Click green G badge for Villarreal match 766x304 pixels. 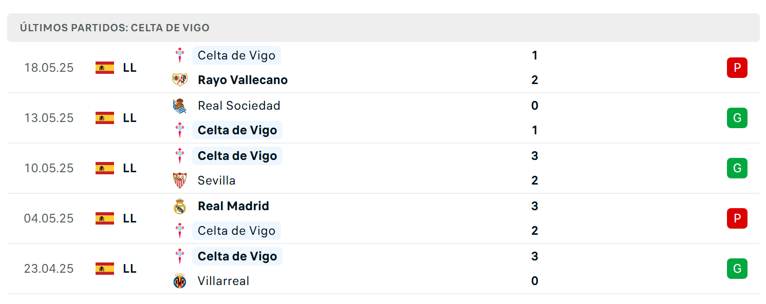point(737,269)
